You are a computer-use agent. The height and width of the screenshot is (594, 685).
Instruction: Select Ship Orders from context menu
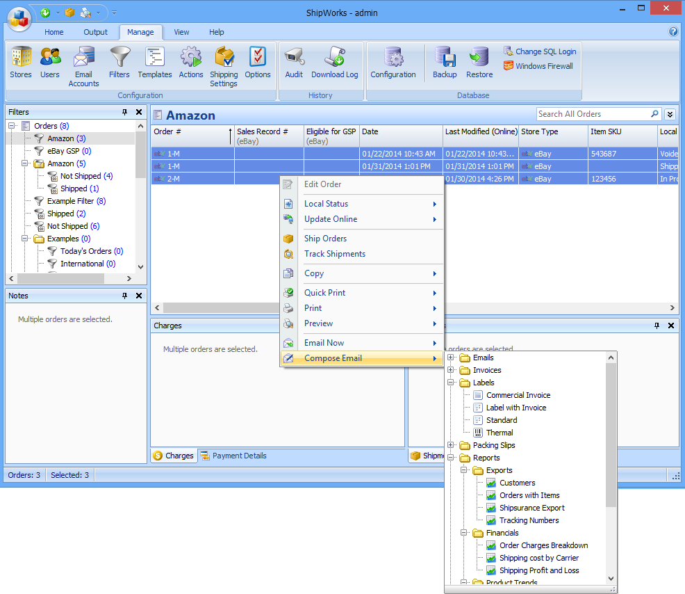point(362,239)
